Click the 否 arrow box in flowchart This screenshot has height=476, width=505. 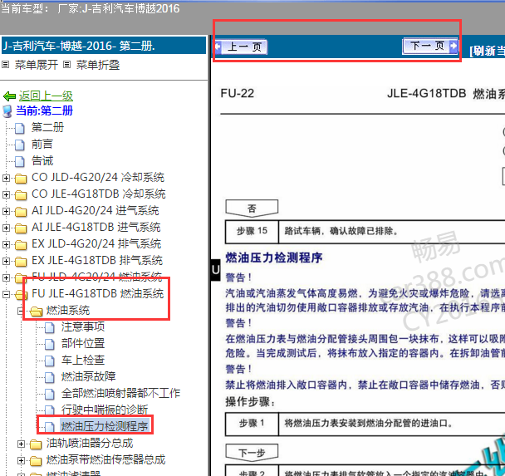tap(252, 209)
